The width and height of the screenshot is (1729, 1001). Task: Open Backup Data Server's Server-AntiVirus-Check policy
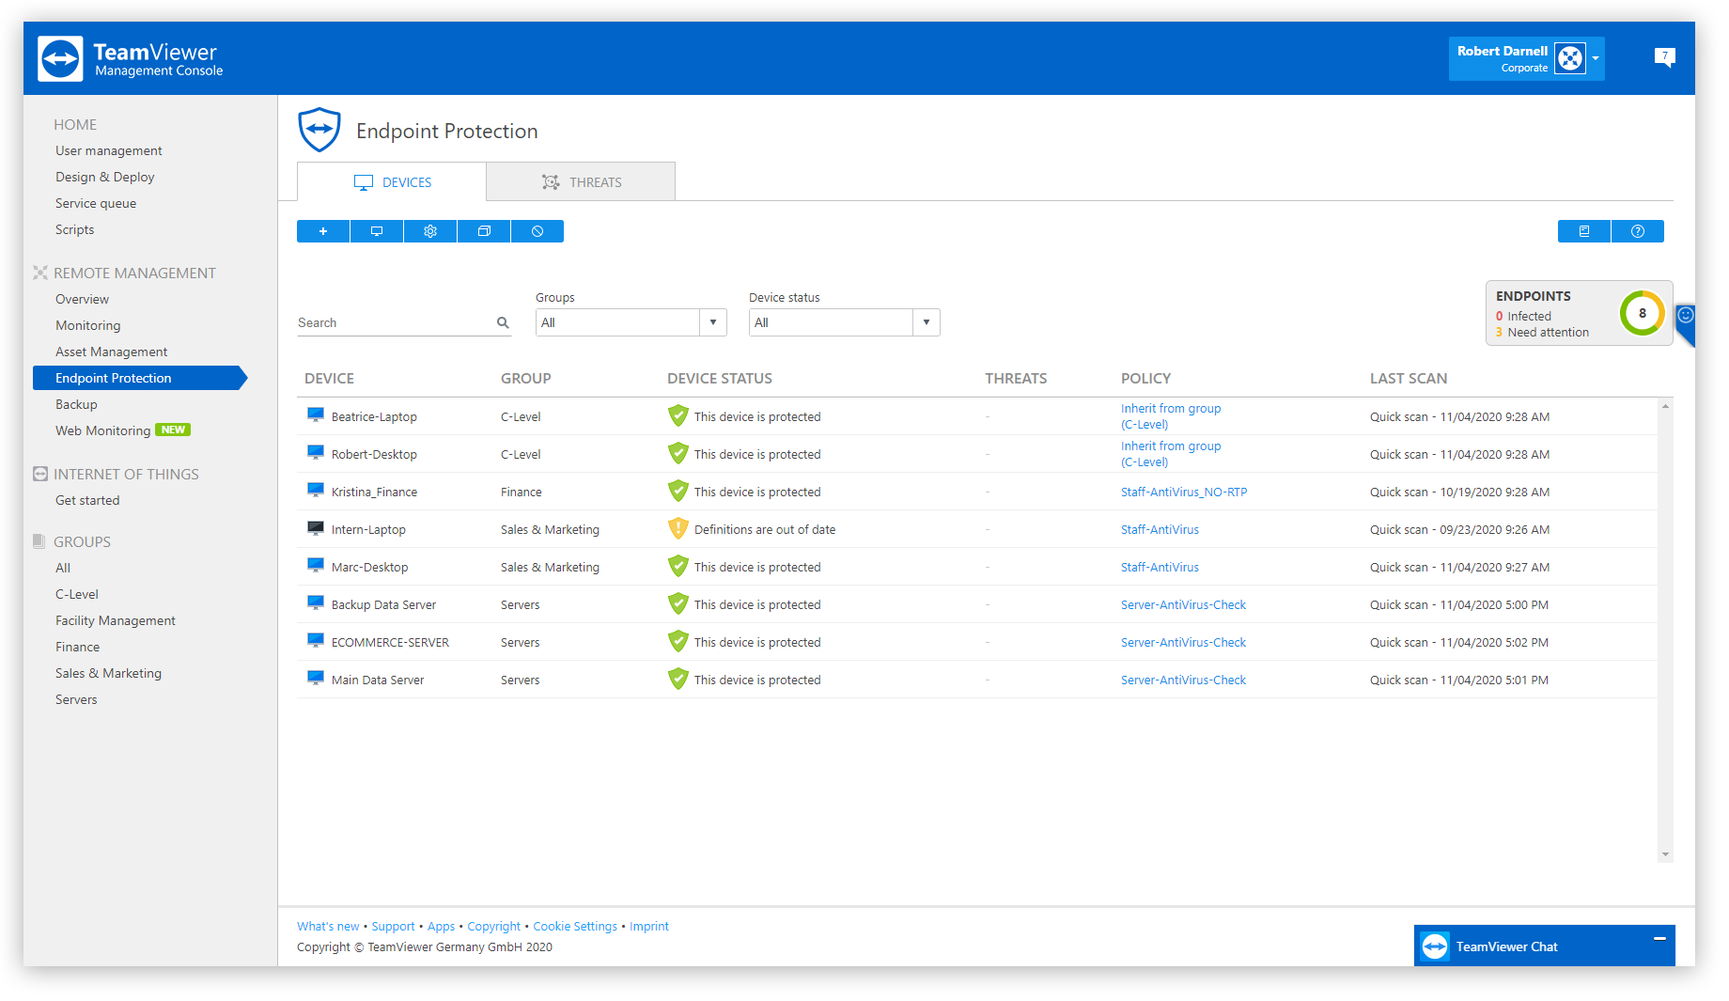point(1183,604)
